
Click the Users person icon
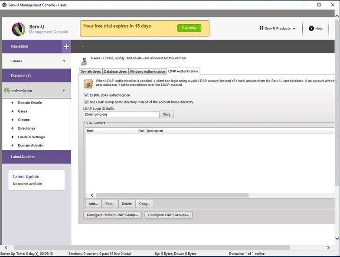pyautogui.click(x=84, y=62)
